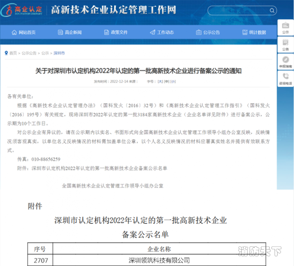Viewport: 294px width, 266px height.
Task: Click the paper plane icon beside 工作动态
Action: coord(153,32)
